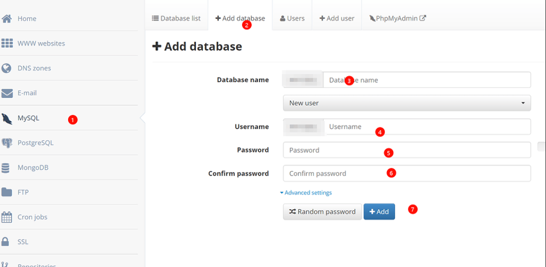Select MySQL in the sidebar menu
Image resolution: width=546 pixels, height=267 pixels.
click(x=28, y=118)
